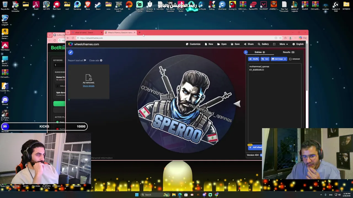Click Report bad ad flag
Image resolution: width=353 pixels, height=198 pixels.
[77, 61]
